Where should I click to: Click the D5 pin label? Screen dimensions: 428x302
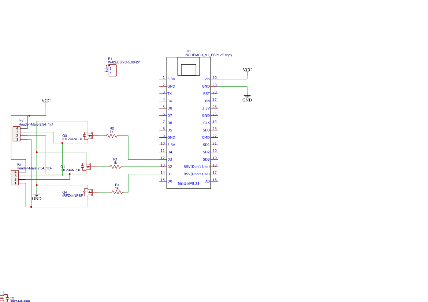click(x=170, y=130)
